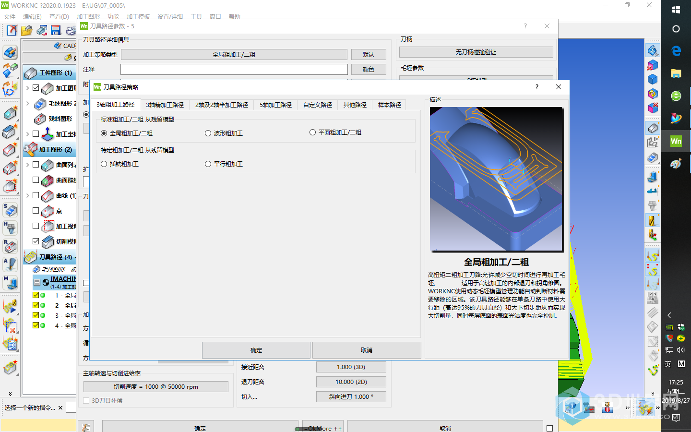Click the 无刀柄碰撞避让 button

476,52
